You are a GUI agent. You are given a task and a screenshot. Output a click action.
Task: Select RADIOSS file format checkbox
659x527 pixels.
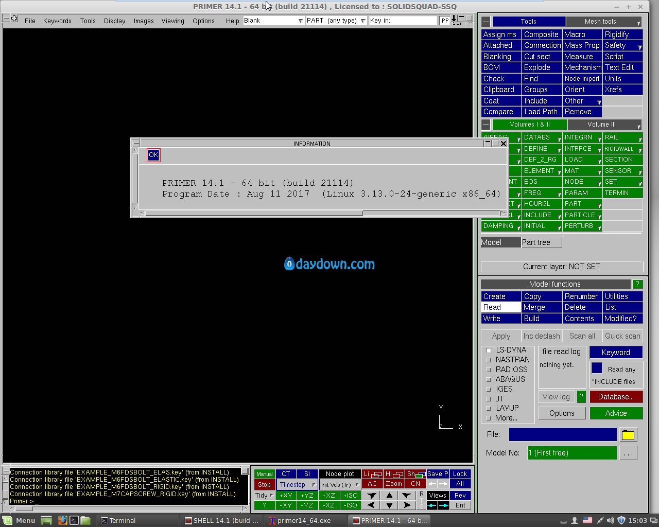(x=489, y=370)
